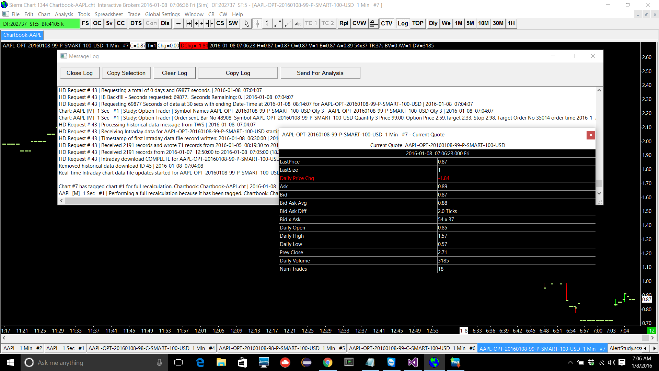Click the compress bar spacing icon
Image resolution: width=659 pixels, height=371 pixels.
pos(199,23)
